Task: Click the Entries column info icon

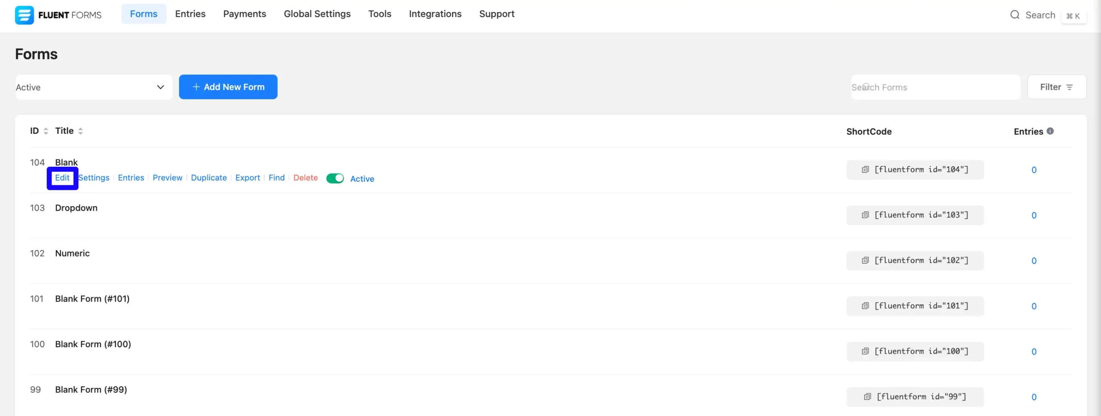Action: [x=1050, y=131]
